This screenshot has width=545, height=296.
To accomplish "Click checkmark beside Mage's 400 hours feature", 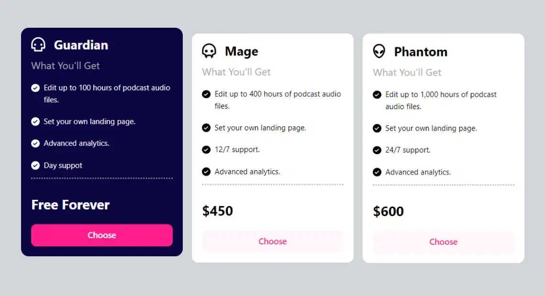I will point(206,94).
